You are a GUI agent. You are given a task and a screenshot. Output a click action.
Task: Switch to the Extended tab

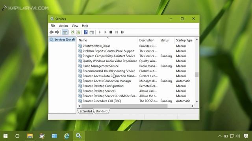tap(86, 111)
